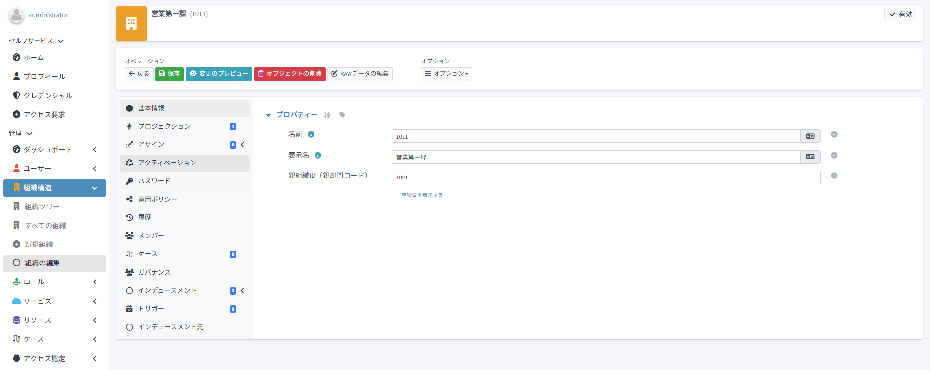
Task: Click the tag icon beside プロパティー
Action: tap(342, 115)
